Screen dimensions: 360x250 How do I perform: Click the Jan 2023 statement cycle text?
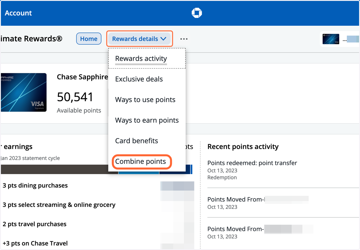click(30, 158)
